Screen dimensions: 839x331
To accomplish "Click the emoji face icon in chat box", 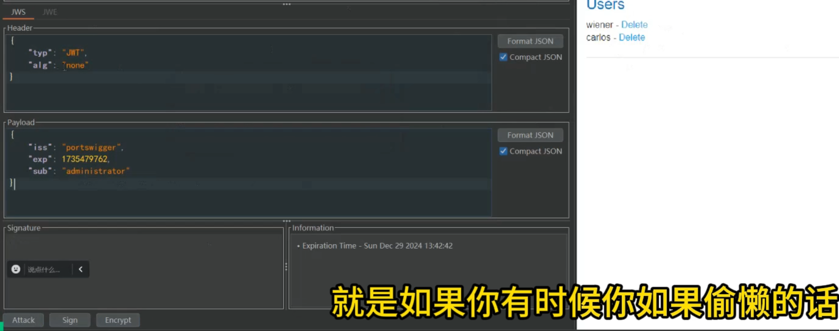I will 16,269.
